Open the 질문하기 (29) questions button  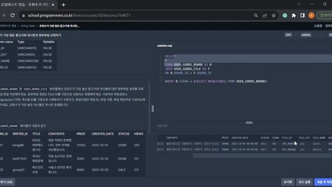pyautogui.click(x=7, y=182)
